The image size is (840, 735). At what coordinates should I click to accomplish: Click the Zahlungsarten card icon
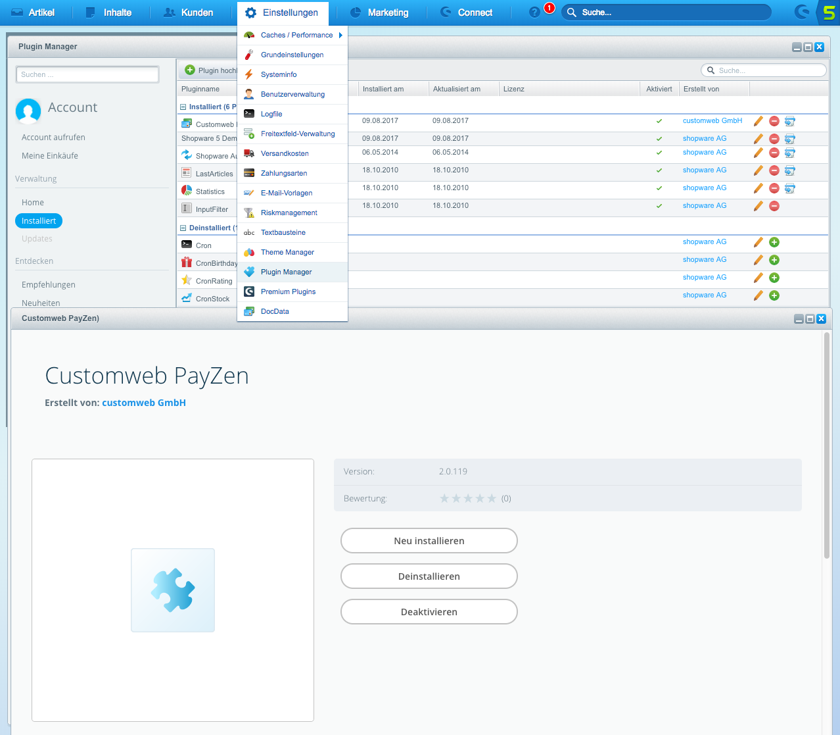(x=249, y=173)
